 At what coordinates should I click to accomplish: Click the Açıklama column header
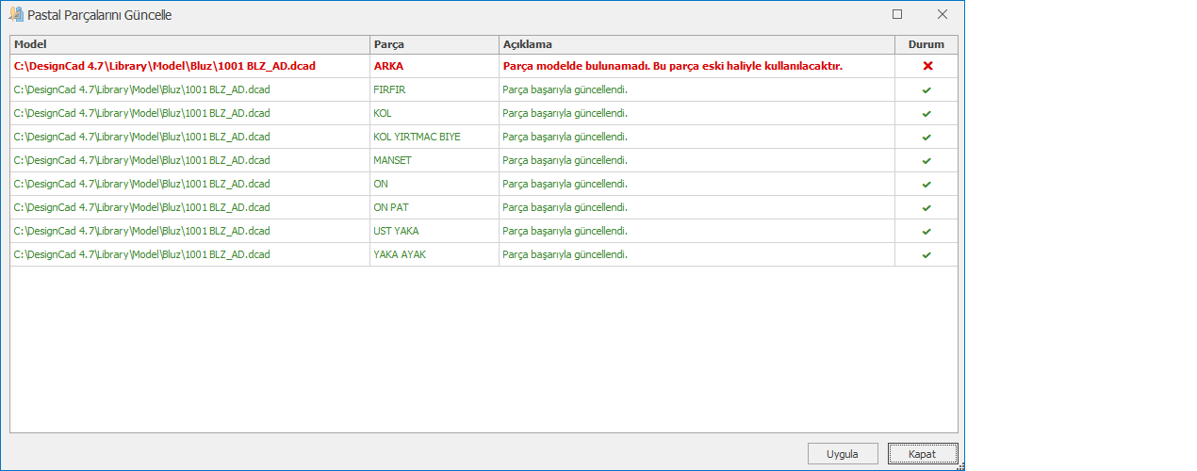(696, 44)
